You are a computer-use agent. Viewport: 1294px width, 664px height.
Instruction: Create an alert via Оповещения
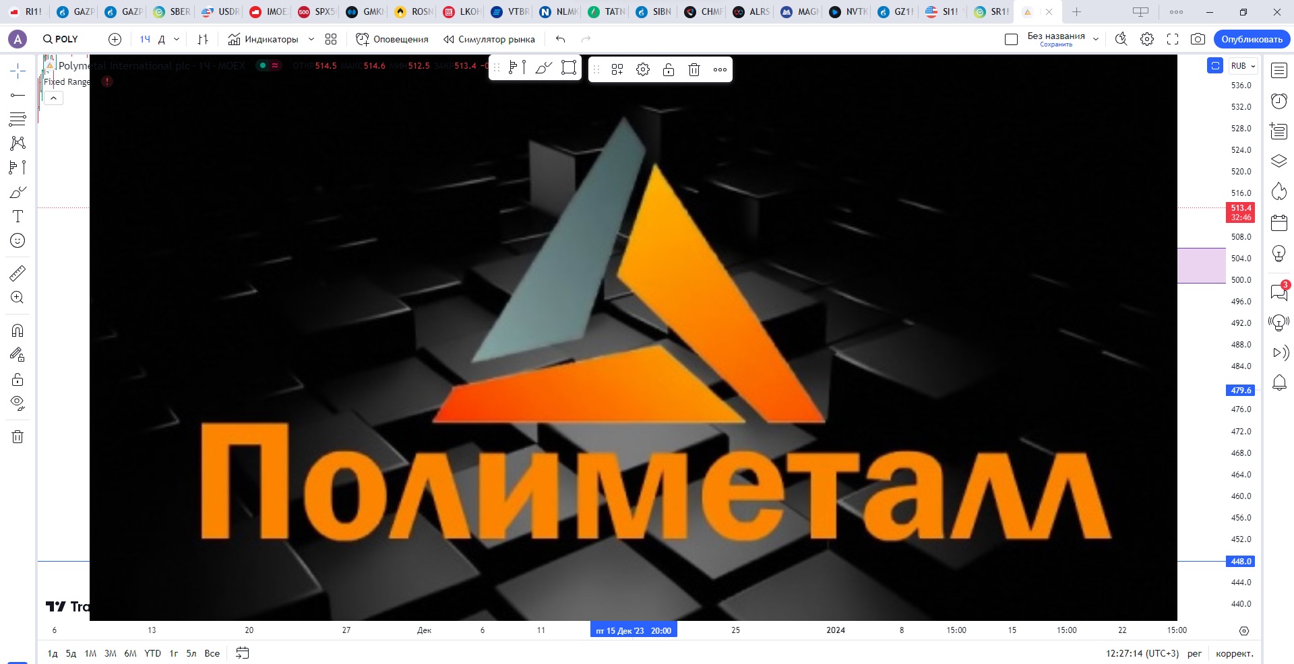coord(392,39)
